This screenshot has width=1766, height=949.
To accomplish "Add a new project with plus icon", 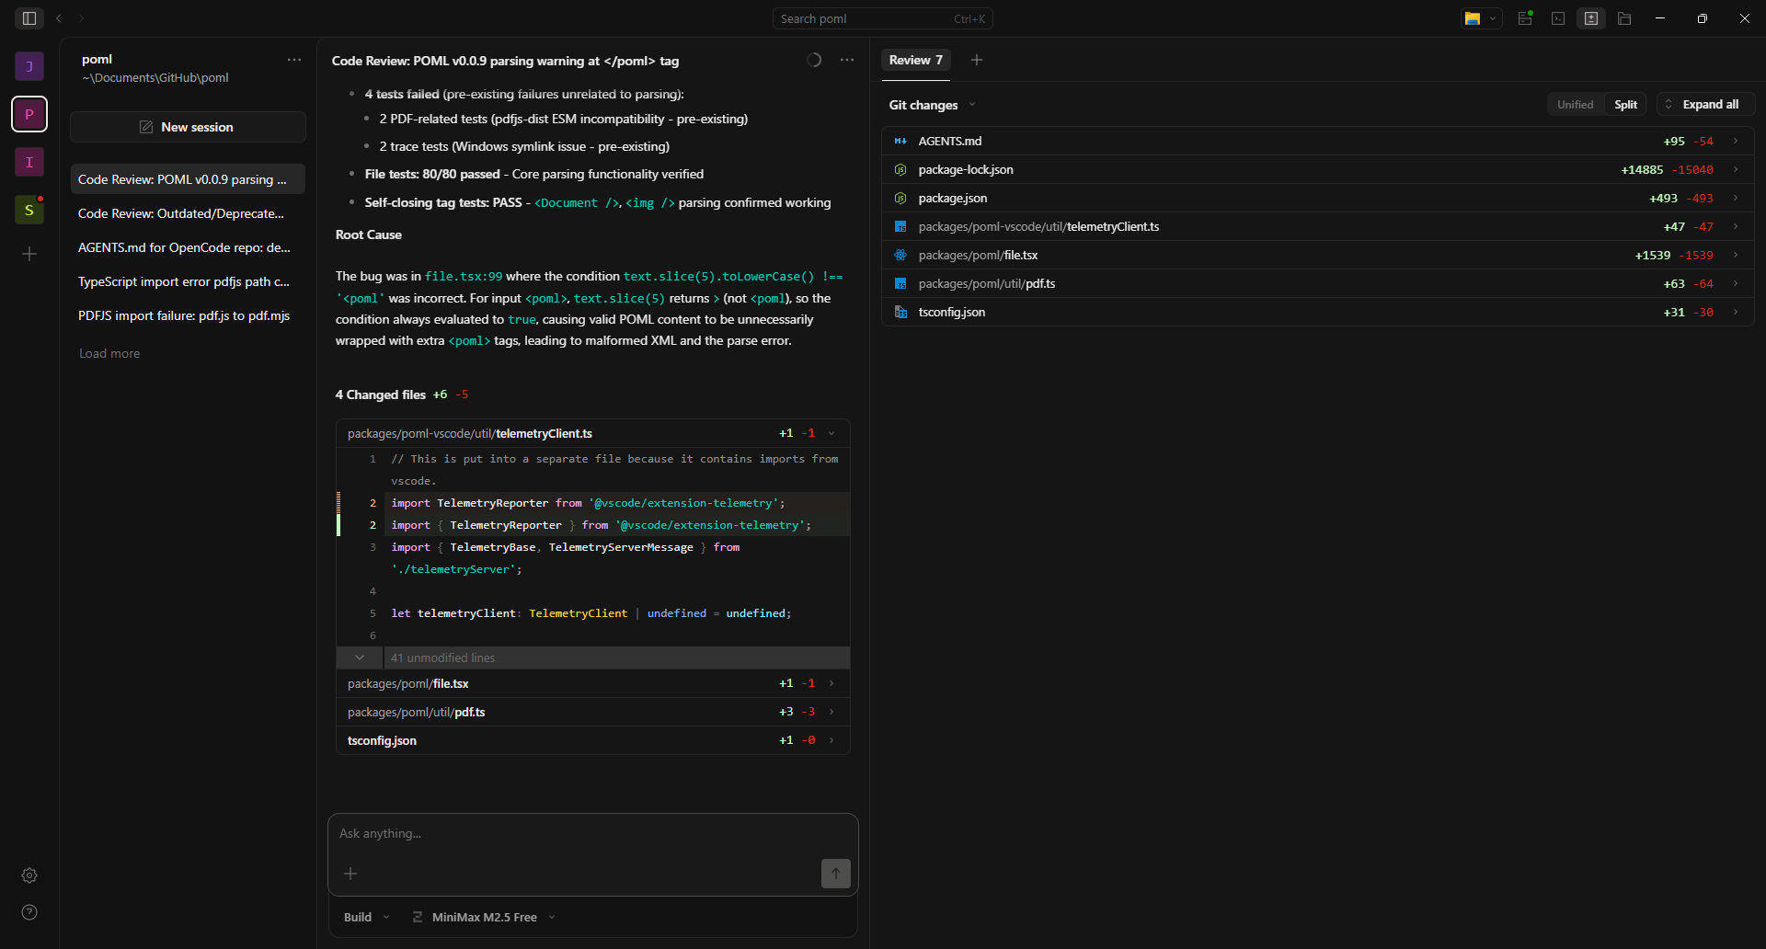I will coord(29,254).
